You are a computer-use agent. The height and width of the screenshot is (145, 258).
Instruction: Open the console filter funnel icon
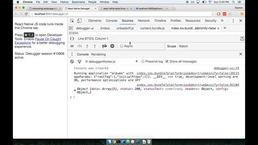pos(79,62)
